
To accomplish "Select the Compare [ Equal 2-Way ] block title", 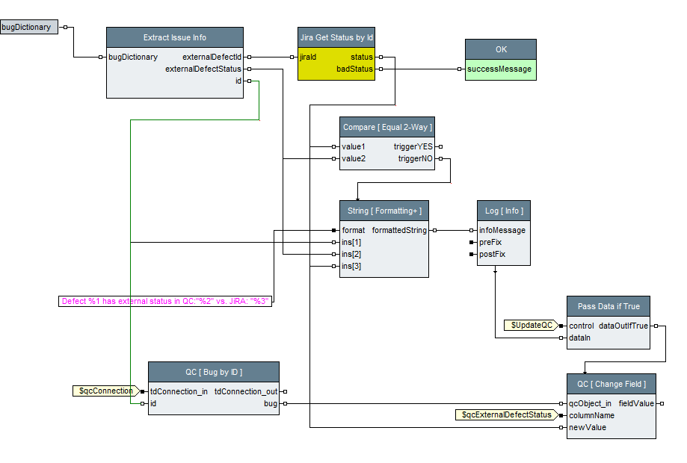I will coord(386,127).
